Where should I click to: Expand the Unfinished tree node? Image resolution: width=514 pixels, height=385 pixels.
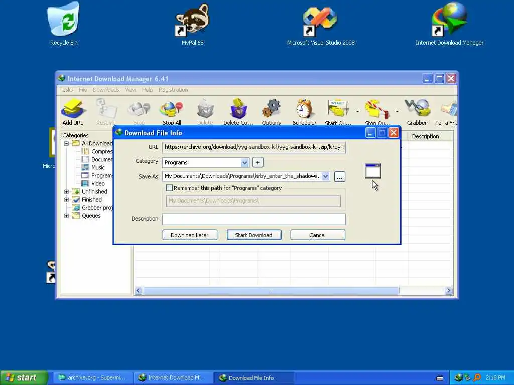pos(67,191)
